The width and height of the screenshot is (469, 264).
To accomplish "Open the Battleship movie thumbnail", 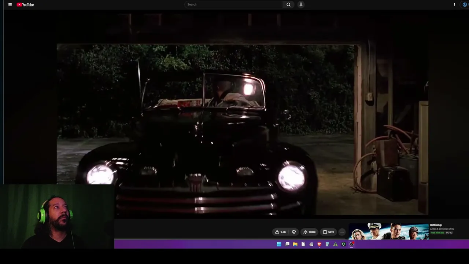I will click(388, 231).
